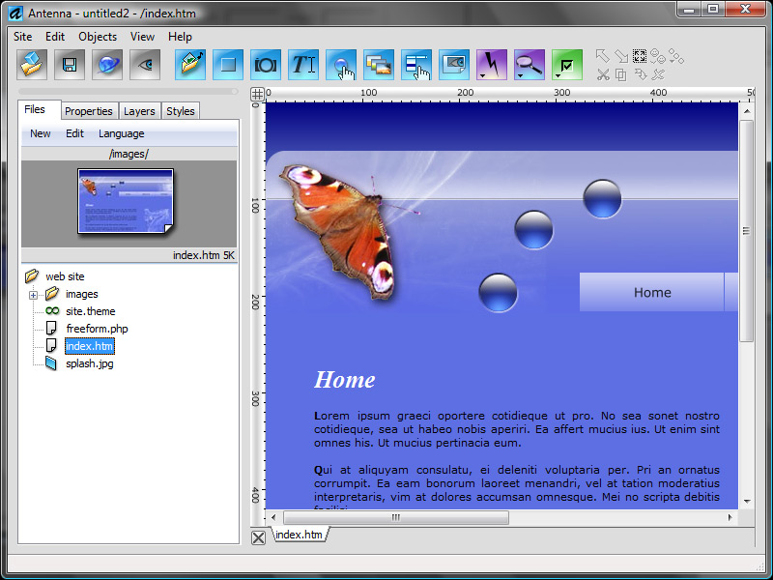Image resolution: width=773 pixels, height=580 pixels.
Task: Preview the page in the web browser
Action: 107,65
